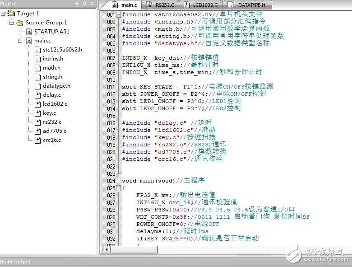Click the ad7705.c file icon
The width and height of the screenshot is (352, 267).
37,131
